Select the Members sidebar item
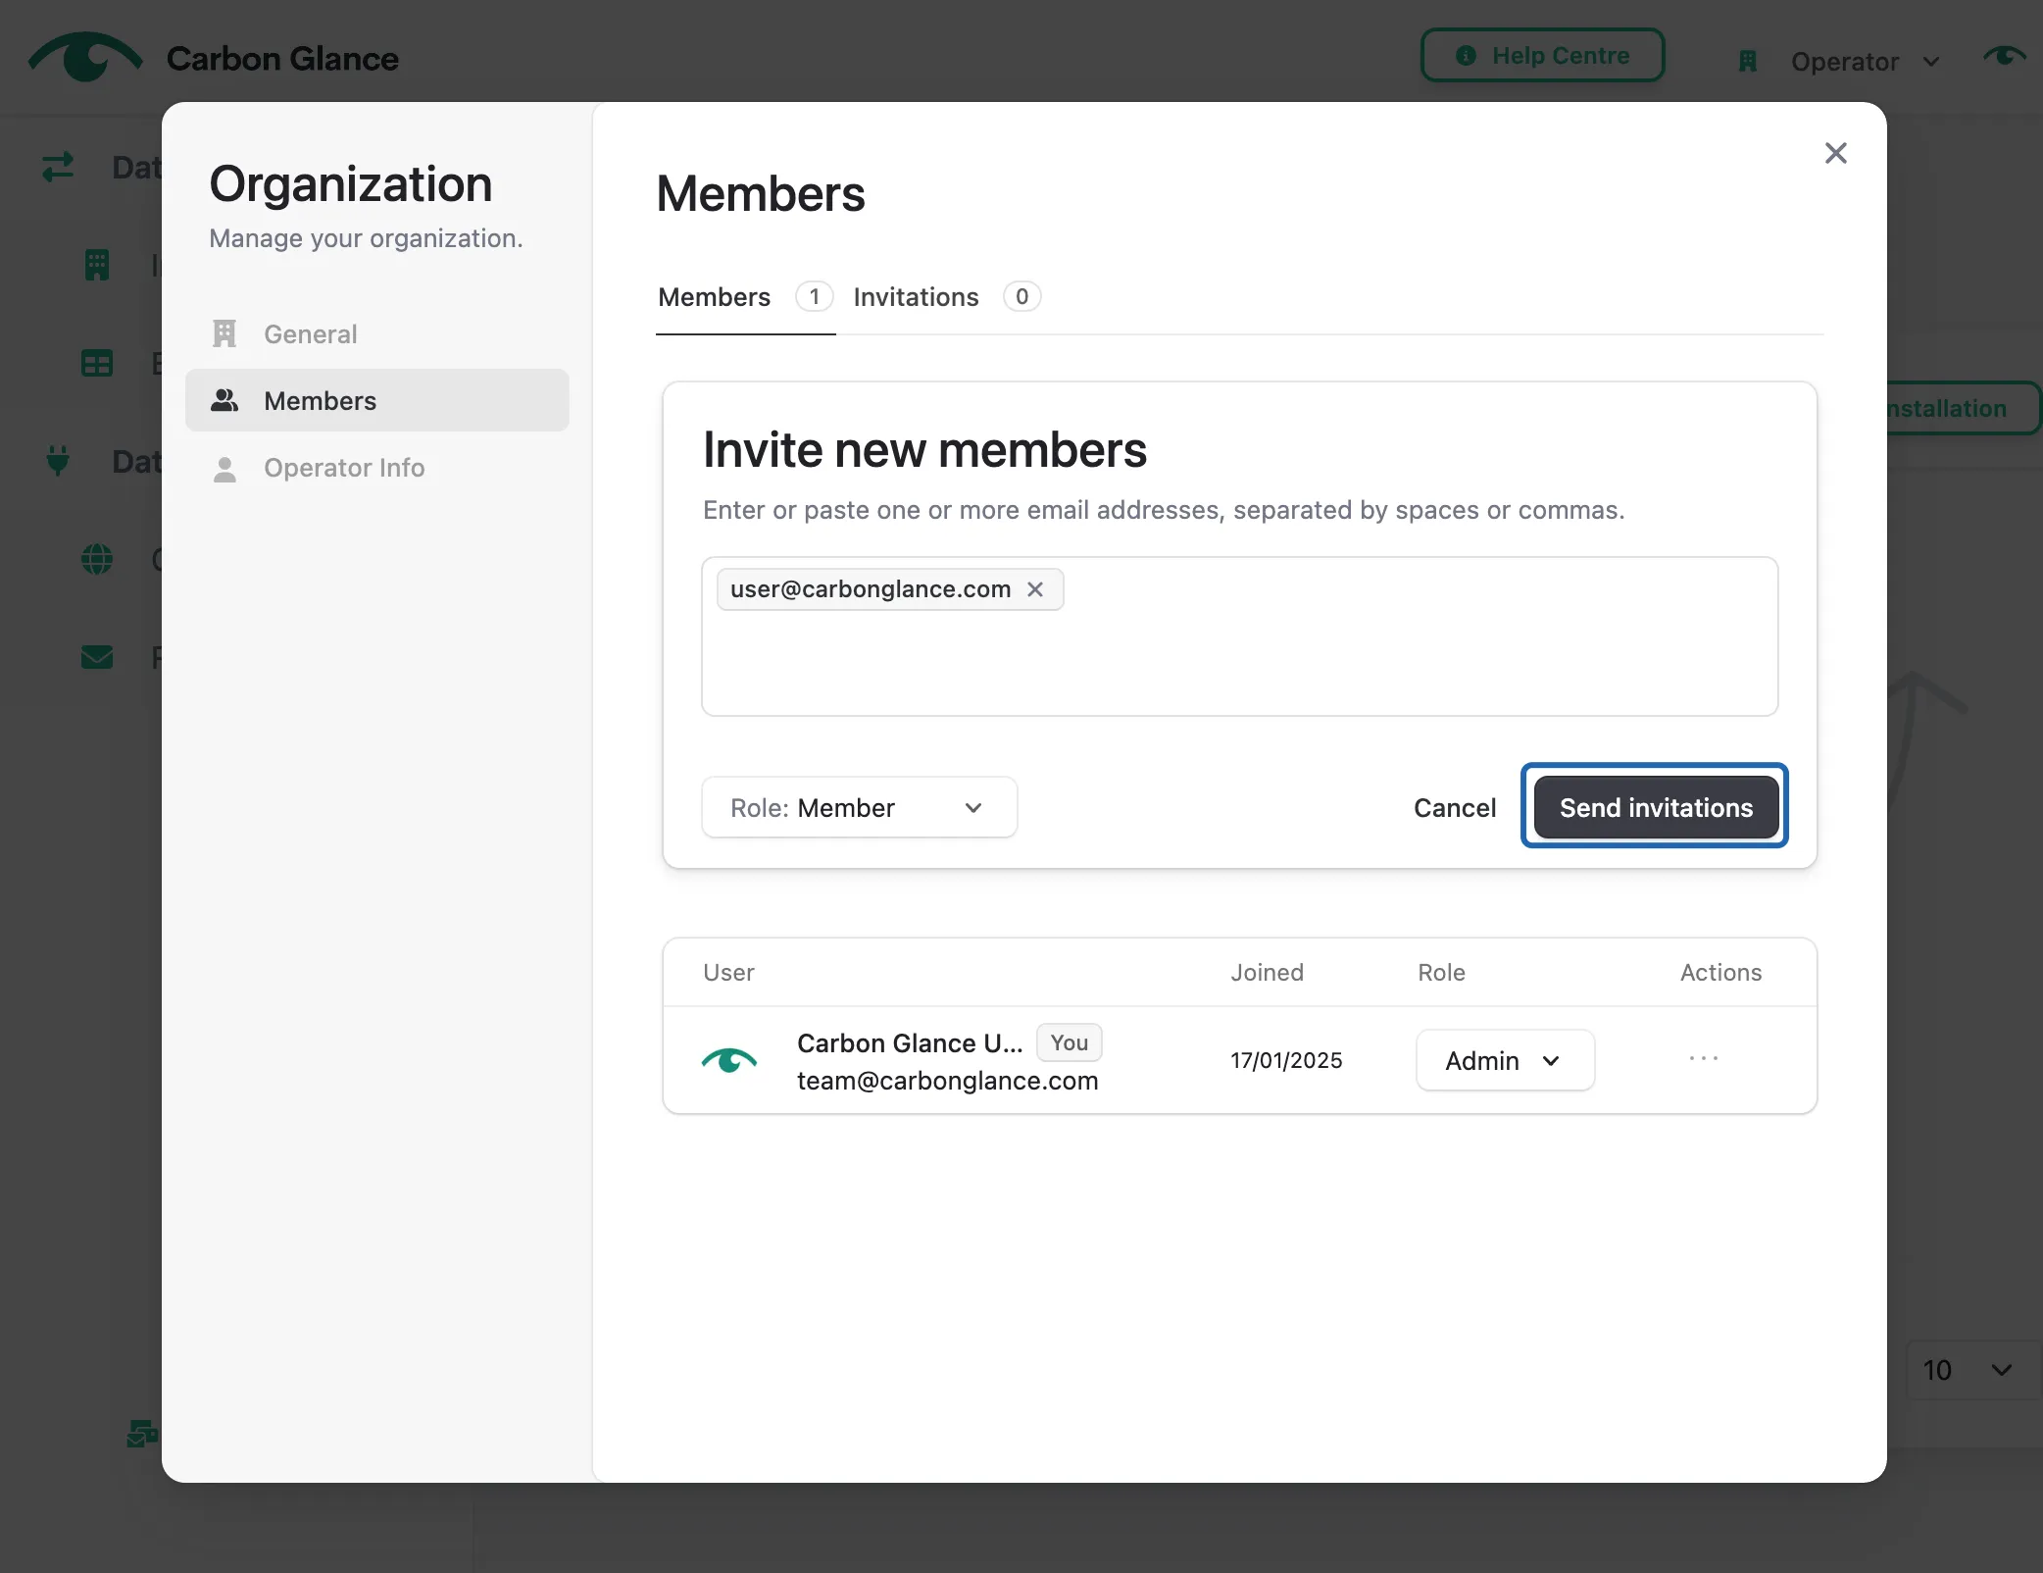 376,400
